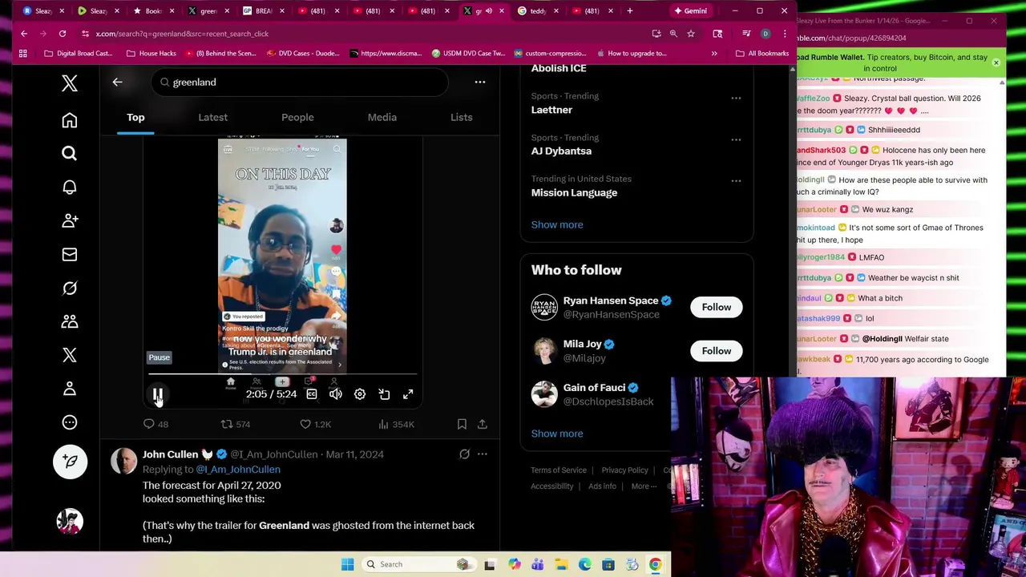The width and height of the screenshot is (1026, 577).
Task: Show more trending topics
Action: point(557,224)
